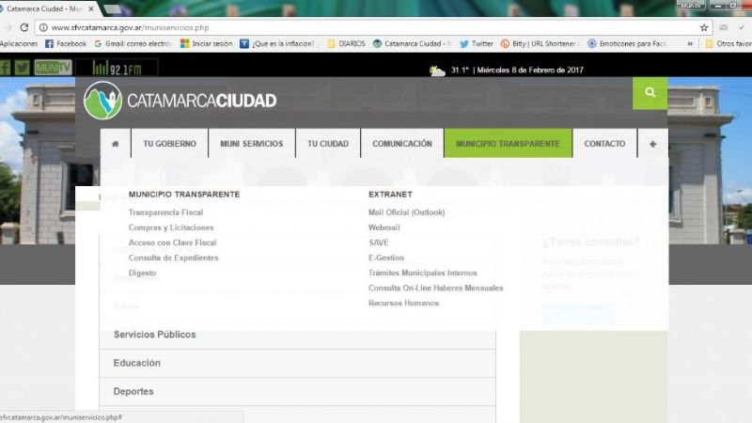Open the Webmail link
Screen dimensions: 752x423
tap(384, 227)
